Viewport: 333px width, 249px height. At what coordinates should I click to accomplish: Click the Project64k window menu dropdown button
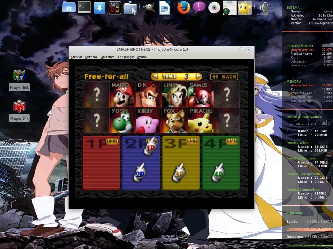241,50
